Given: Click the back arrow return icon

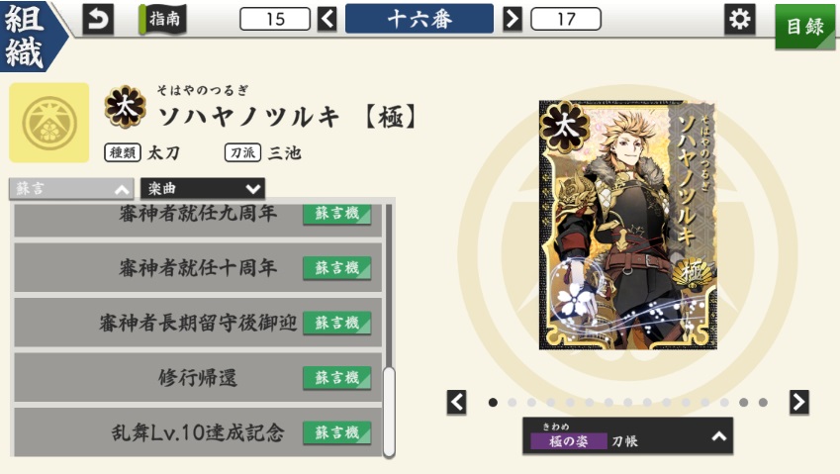Looking at the screenshot, I should point(98,19).
